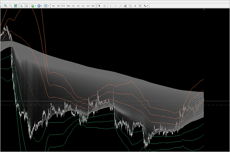Switch to W1 weekly timeframe

tap(88, 6)
